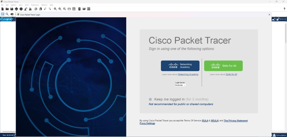287x137 pixels.
Task: Select the Logical workspace view
Action: point(6,19)
